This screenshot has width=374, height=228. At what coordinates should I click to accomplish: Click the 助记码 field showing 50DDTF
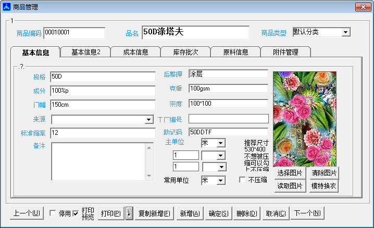coord(229,132)
